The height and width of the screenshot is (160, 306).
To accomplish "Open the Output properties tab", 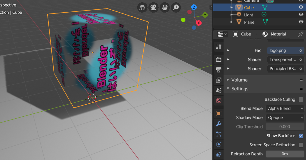I will (219, 69).
